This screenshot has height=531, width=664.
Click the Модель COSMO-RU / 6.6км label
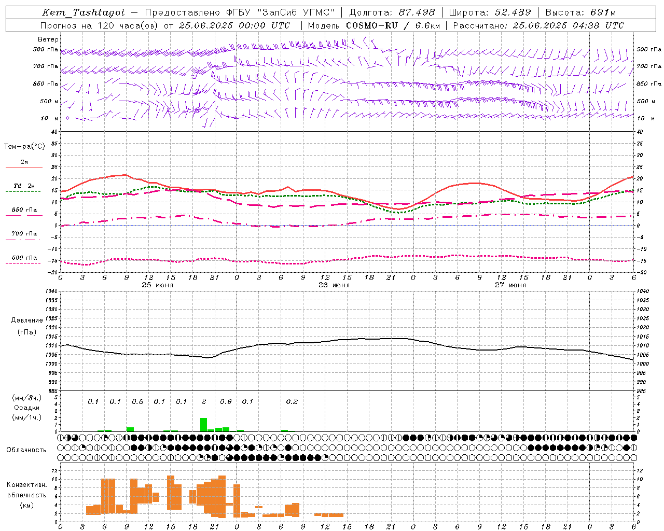(374, 25)
